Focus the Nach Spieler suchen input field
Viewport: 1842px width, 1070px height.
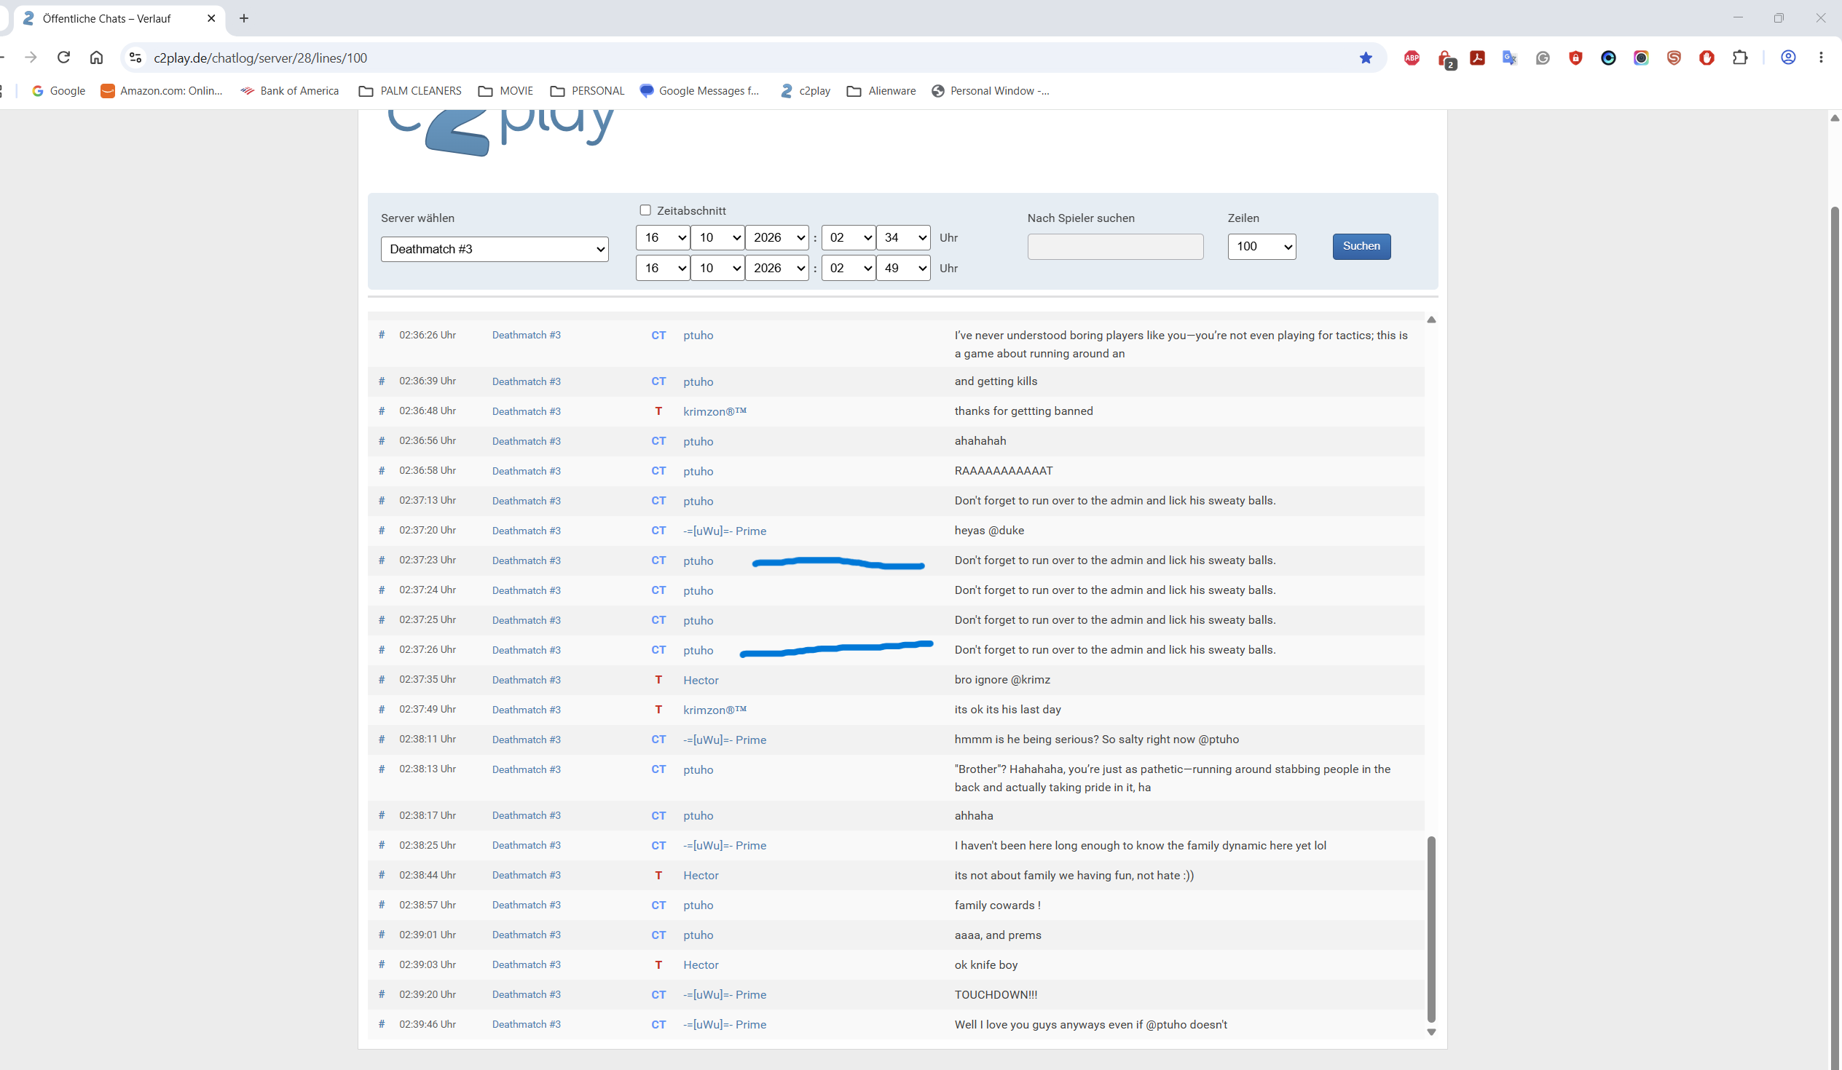tap(1115, 247)
